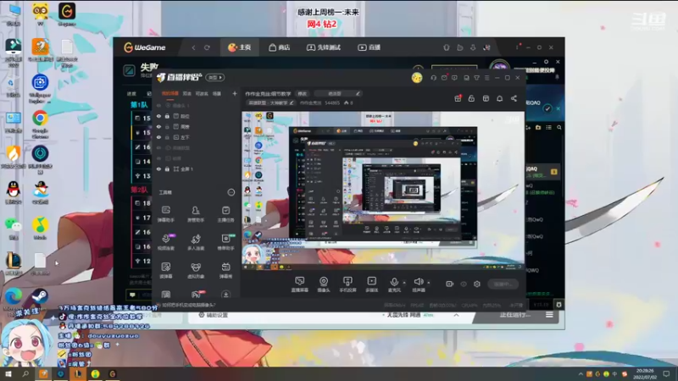Click the share icon in stream toolbar
678x381 pixels.
pos(514,98)
